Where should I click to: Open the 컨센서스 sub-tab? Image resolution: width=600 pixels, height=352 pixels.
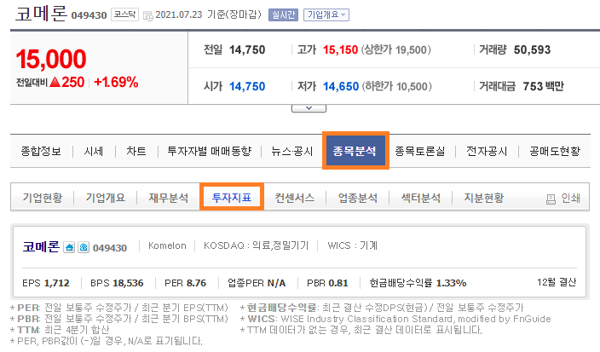point(295,198)
